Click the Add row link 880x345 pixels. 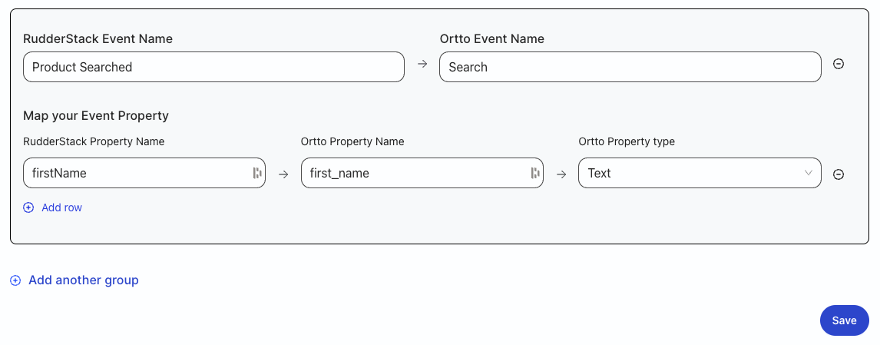pos(61,208)
